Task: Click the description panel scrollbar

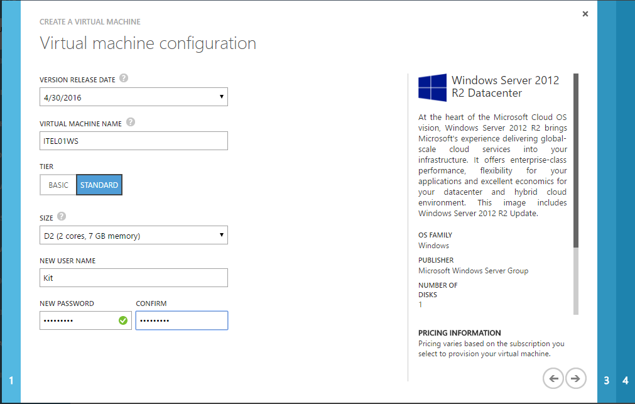Action: coord(576,160)
